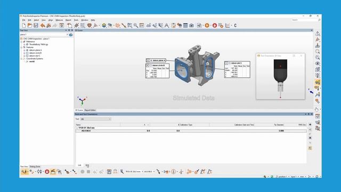Click the blue cube object icon in toolbar

click(104, 26)
